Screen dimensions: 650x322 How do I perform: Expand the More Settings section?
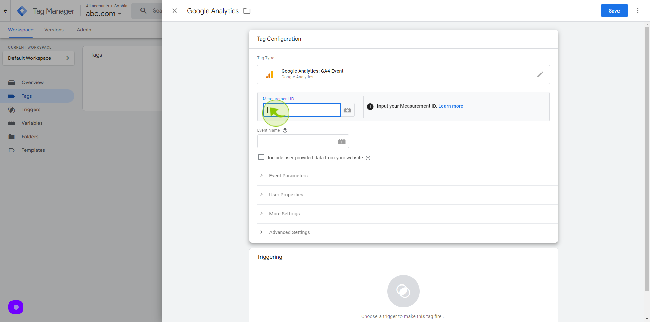(x=407, y=214)
